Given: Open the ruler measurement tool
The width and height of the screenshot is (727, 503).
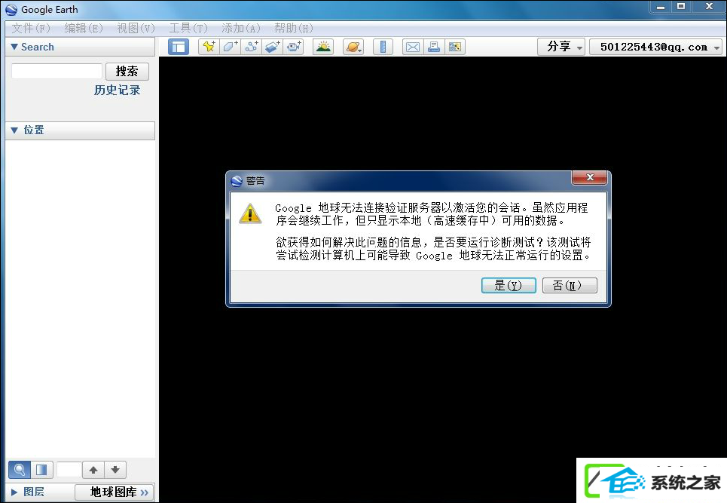Looking at the screenshot, I should 383,47.
